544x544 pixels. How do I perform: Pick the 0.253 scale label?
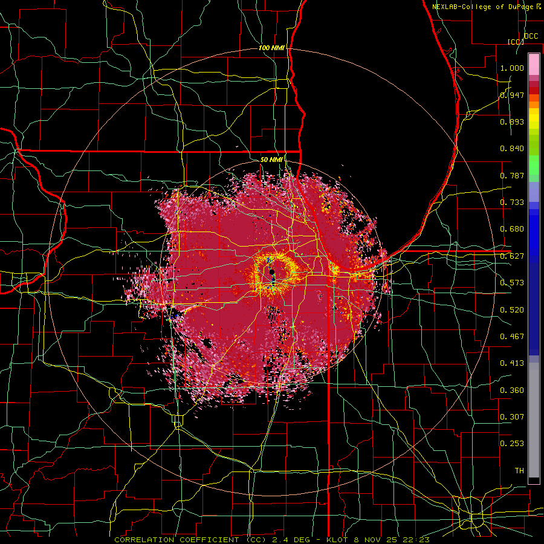coord(512,444)
